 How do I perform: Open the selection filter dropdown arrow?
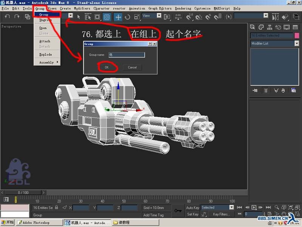71,16
